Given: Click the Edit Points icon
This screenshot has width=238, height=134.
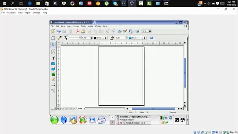Looking at the screenshot, I should coord(53,38).
